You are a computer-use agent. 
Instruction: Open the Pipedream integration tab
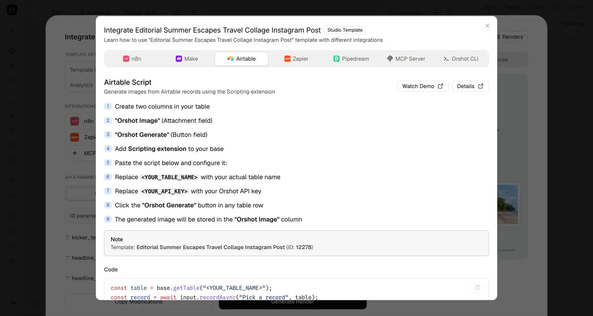[x=351, y=59]
